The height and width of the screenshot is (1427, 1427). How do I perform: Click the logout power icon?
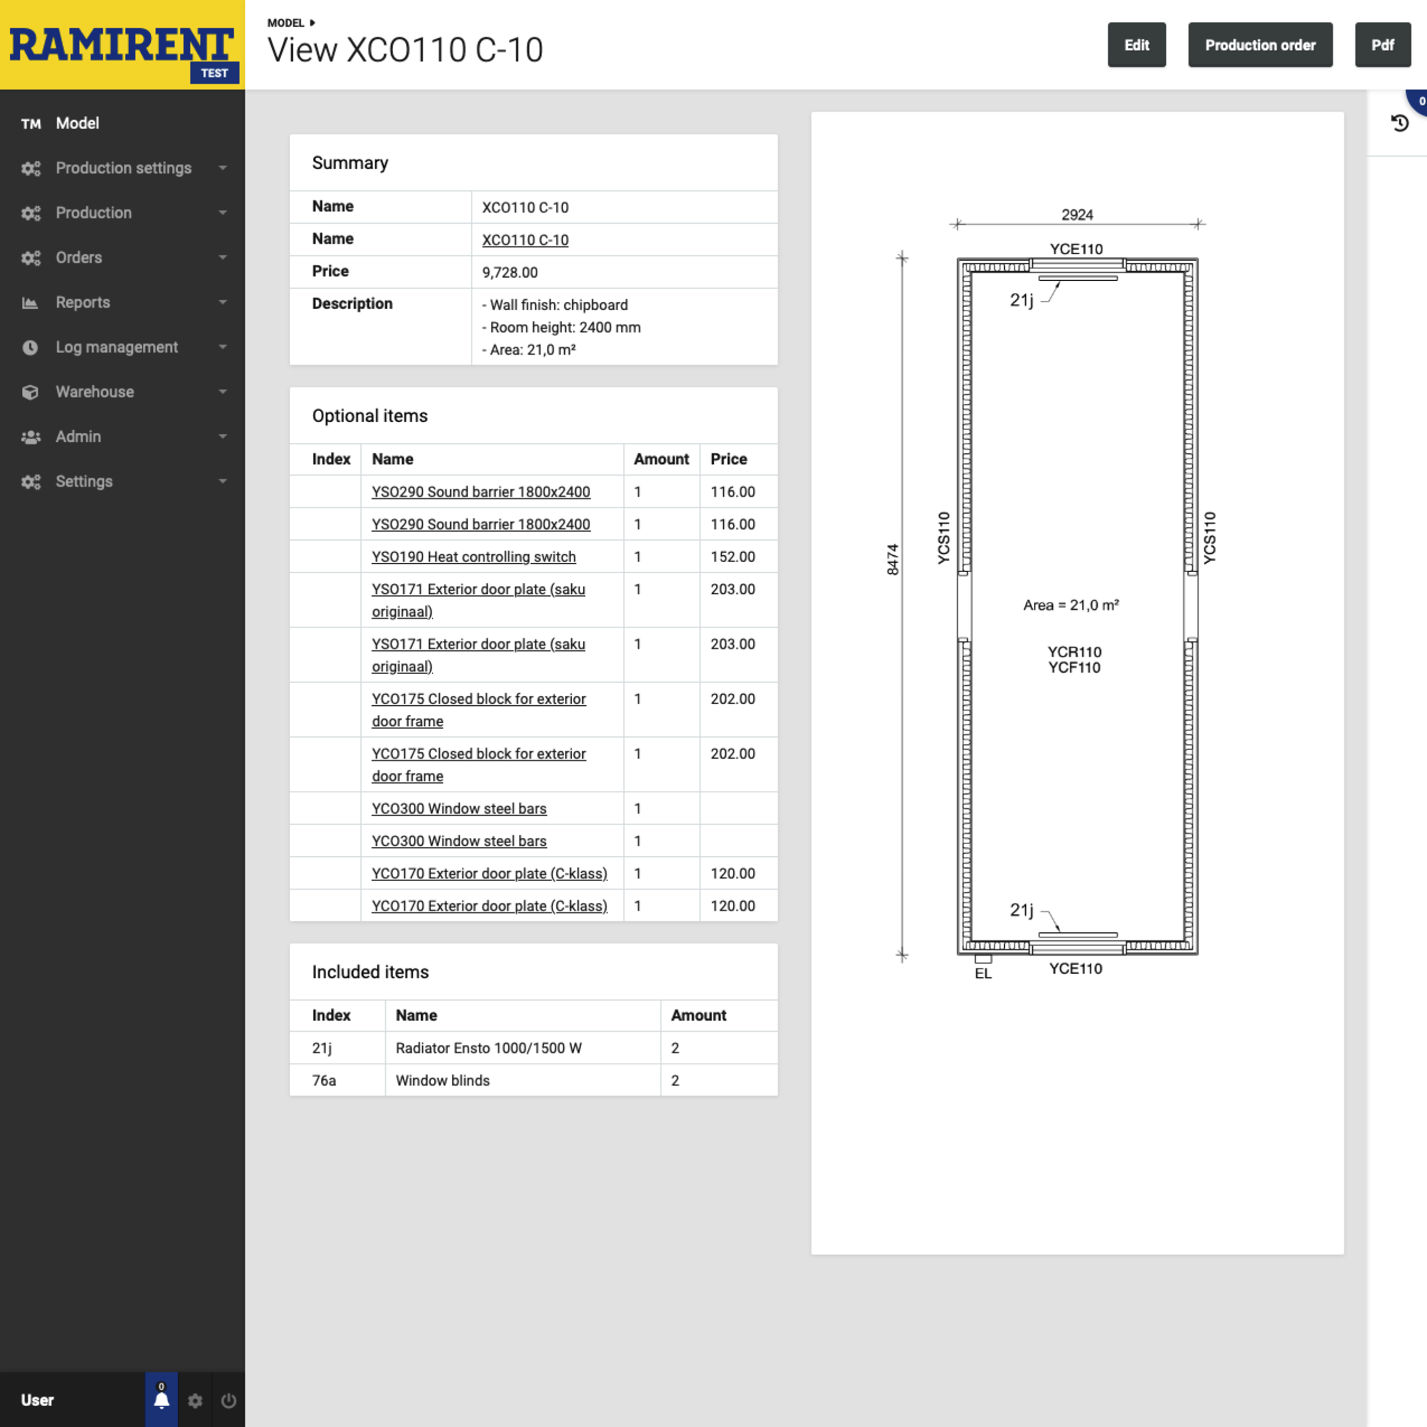click(x=228, y=1400)
